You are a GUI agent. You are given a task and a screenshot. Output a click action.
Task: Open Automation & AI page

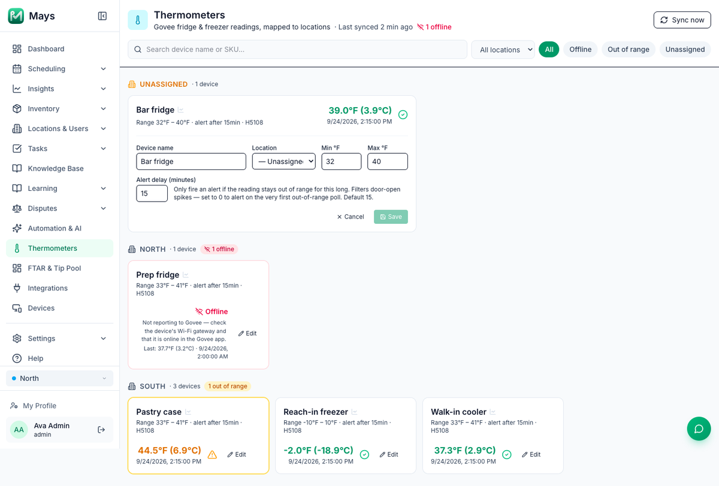[x=59, y=229]
